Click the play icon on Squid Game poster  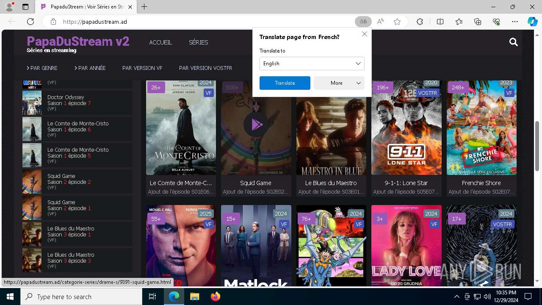(x=256, y=124)
